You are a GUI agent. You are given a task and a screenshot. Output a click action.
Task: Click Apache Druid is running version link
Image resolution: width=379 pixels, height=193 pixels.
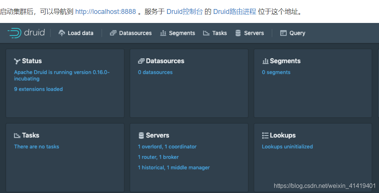tap(62, 75)
